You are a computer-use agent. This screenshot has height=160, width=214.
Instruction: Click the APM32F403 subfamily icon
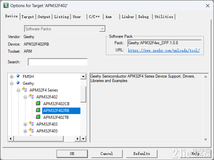[31, 124]
